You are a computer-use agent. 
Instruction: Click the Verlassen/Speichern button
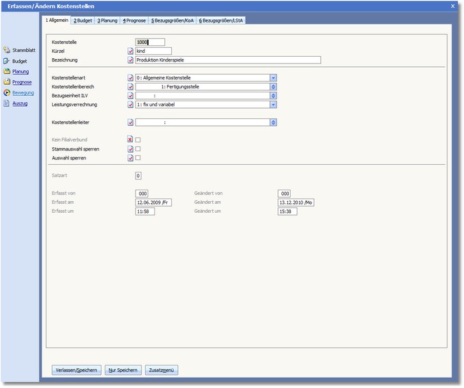click(75, 370)
